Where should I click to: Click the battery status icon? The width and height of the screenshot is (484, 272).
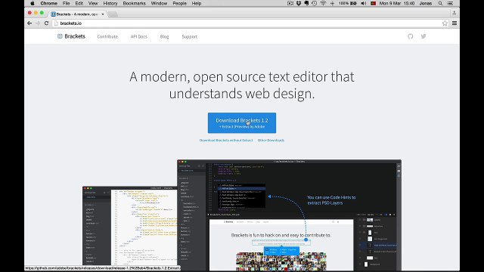pos(353,3)
